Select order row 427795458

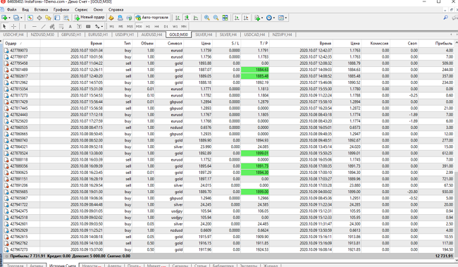[229, 63]
